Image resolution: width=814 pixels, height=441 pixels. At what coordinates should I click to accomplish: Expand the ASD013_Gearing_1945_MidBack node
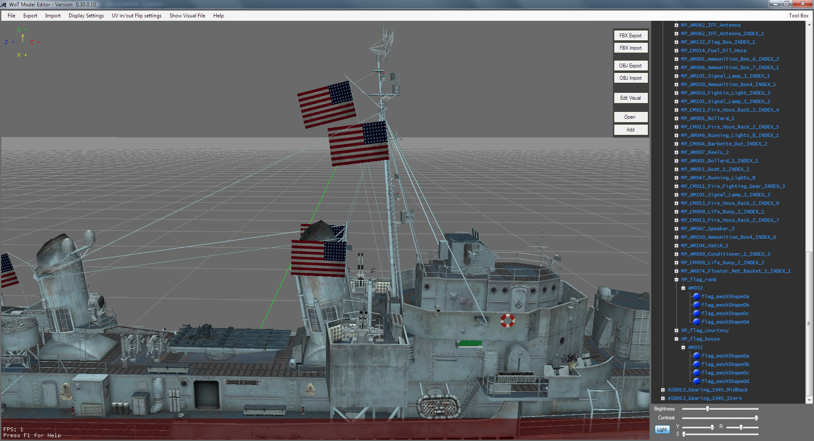[x=663, y=390]
